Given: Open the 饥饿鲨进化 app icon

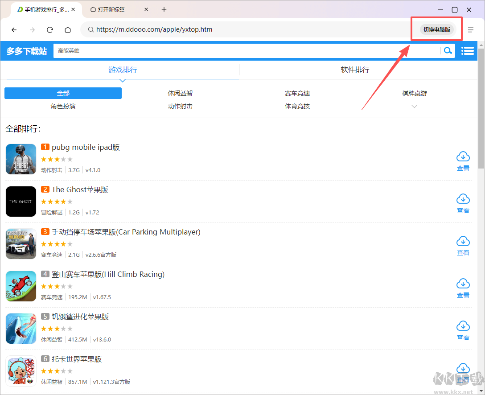Looking at the screenshot, I should 21,329.
